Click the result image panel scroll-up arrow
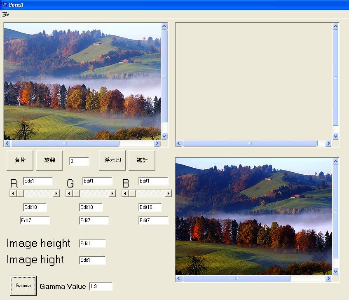The image size is (349, 300). click(x=336, y=161)
